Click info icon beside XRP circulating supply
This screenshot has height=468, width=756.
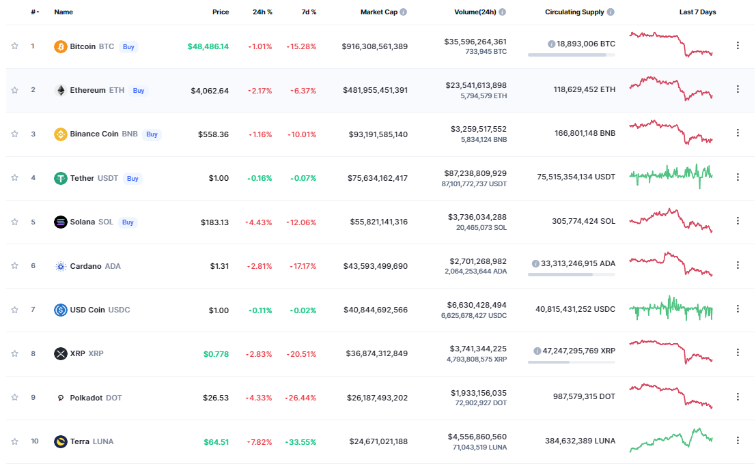coord(537,351)
